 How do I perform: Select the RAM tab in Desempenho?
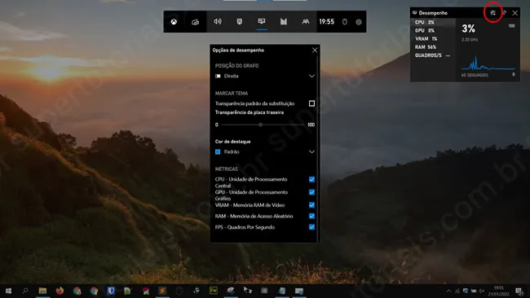(433, 47)
